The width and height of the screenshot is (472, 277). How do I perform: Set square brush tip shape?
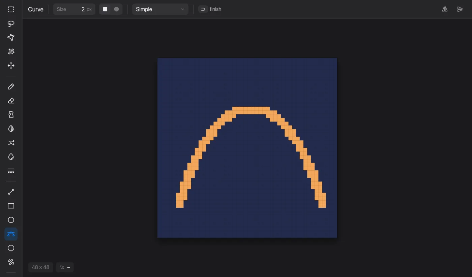point(105,9)
